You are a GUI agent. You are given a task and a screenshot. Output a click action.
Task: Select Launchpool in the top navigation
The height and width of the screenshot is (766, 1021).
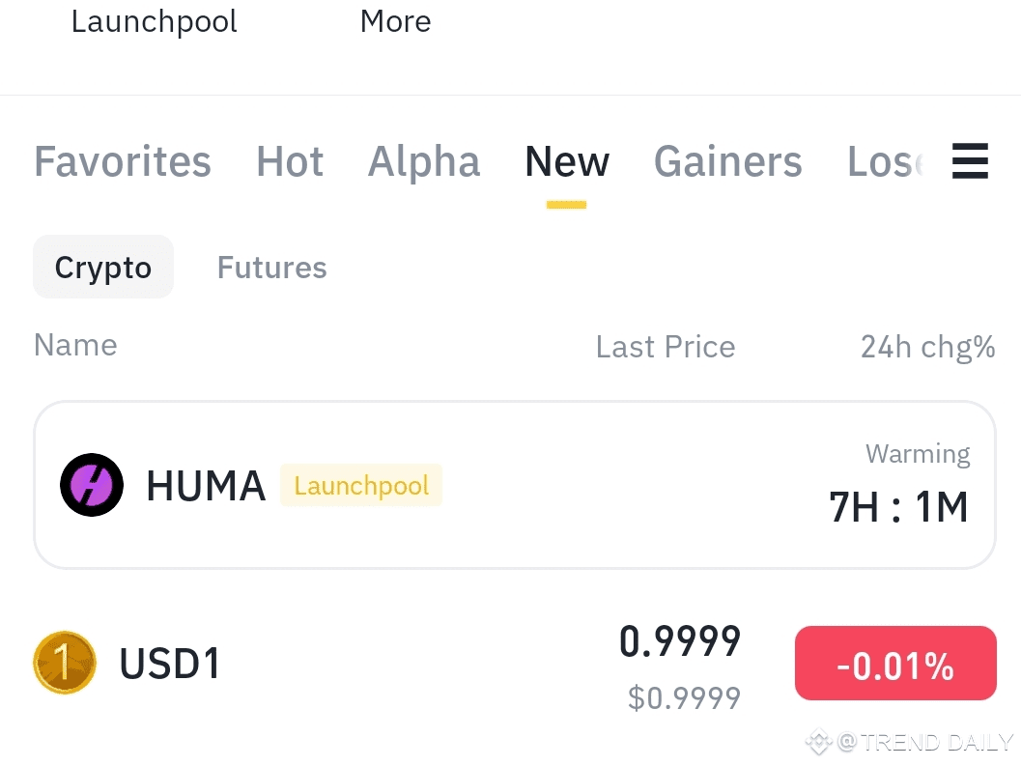pyautogui.click(x=154, y=20)
